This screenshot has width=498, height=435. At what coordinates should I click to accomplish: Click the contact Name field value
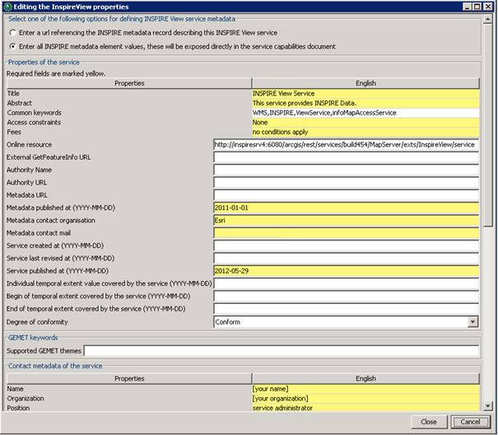coord(365,388)
